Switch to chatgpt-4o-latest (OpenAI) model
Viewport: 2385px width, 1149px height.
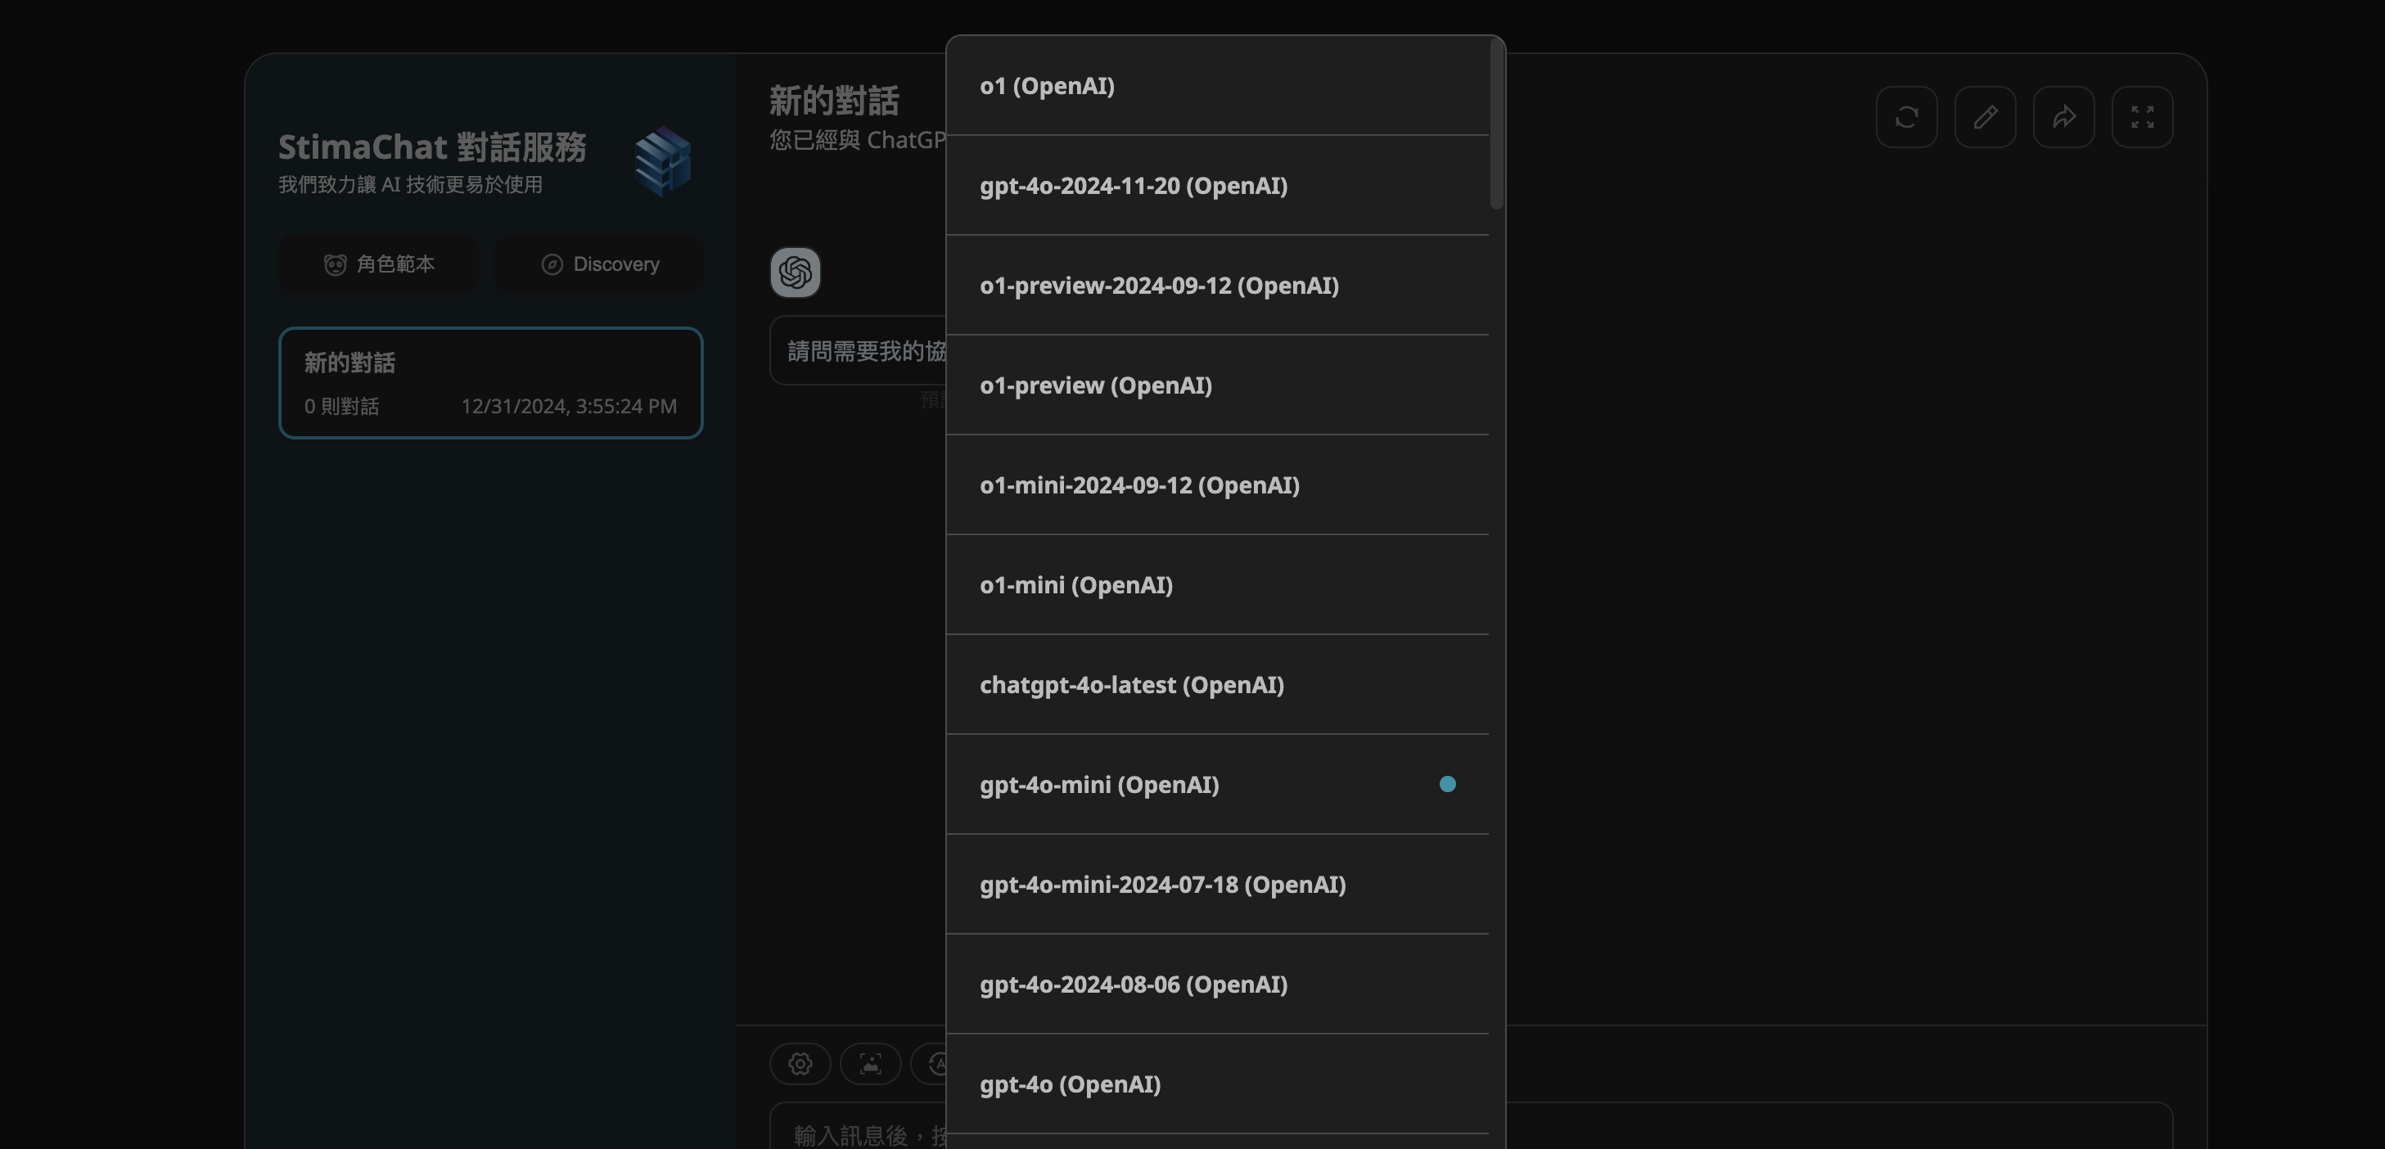1218,685
